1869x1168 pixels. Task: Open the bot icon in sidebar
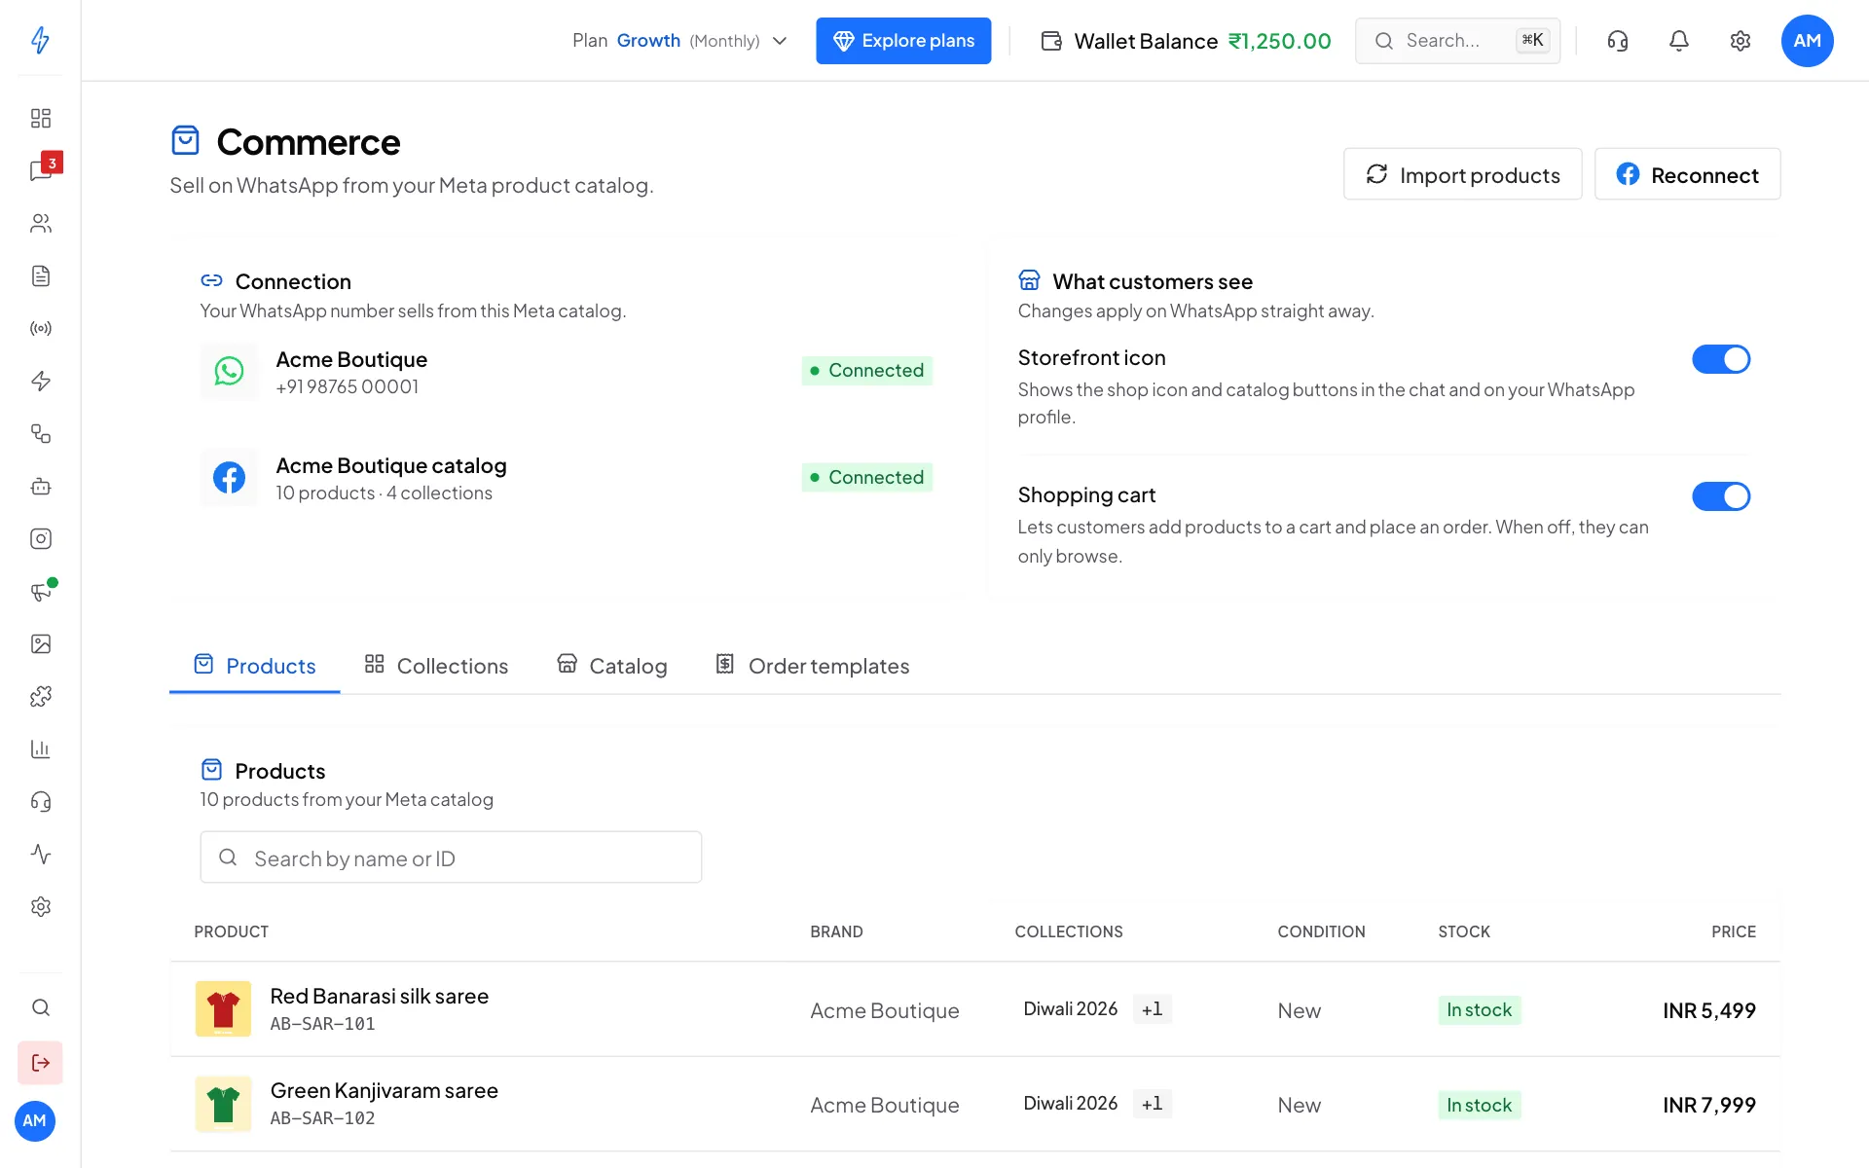(x=40, y=486)
